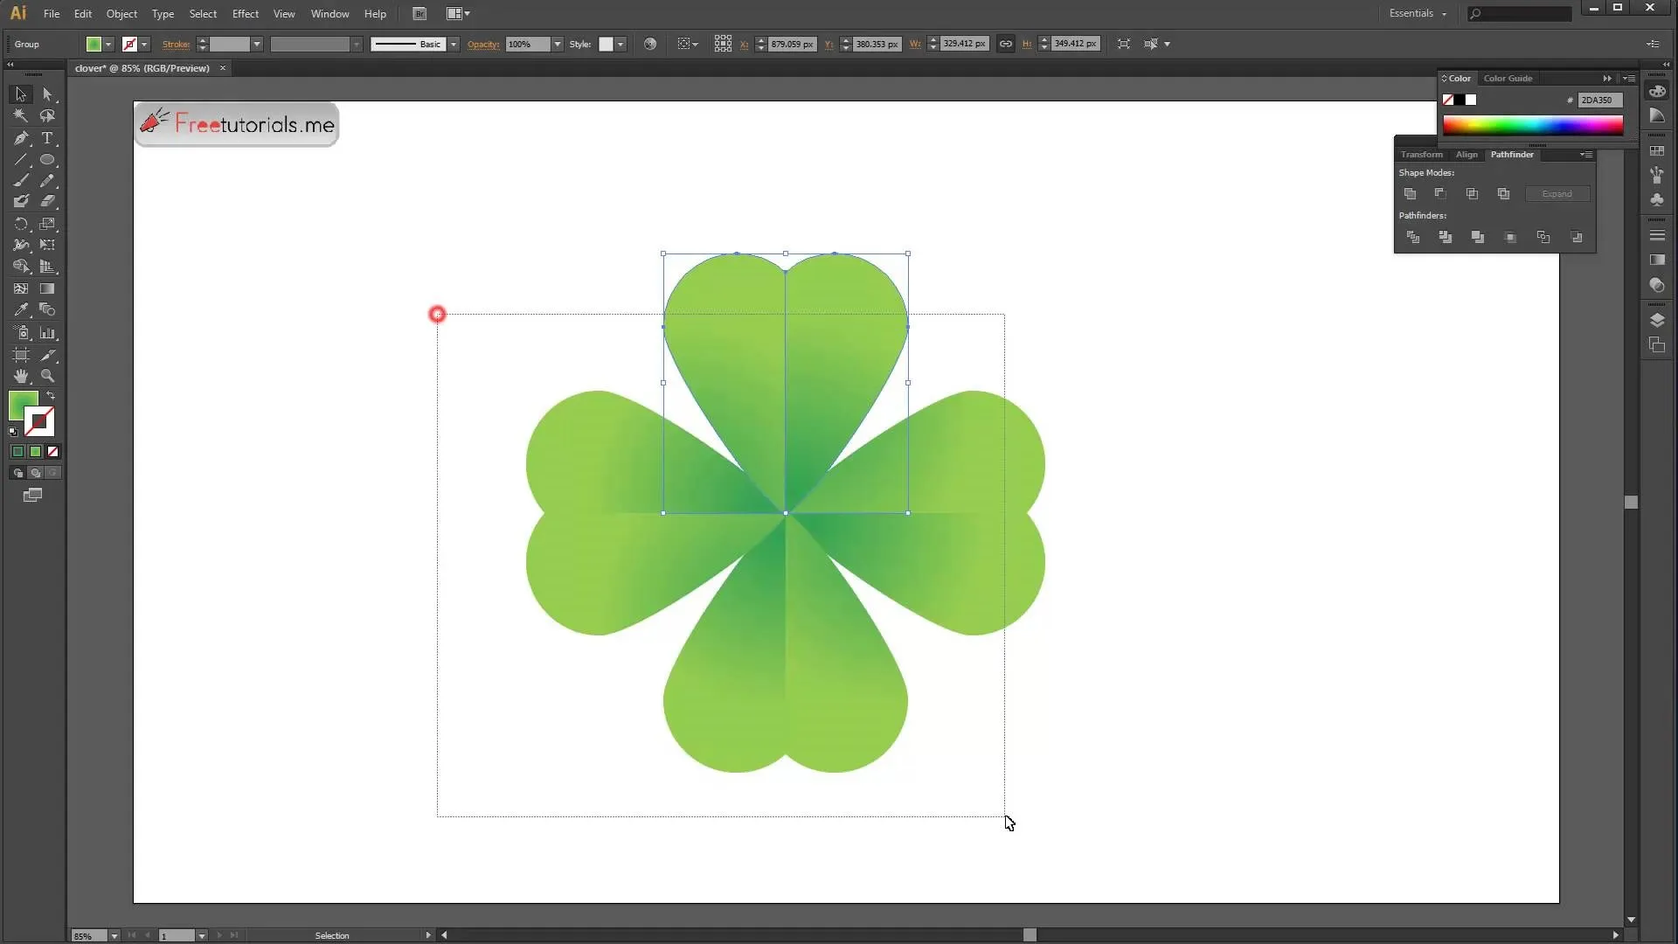Select the Slice tool
The height and width of the screenshot is (944, 1678).
tap(47, 355)
